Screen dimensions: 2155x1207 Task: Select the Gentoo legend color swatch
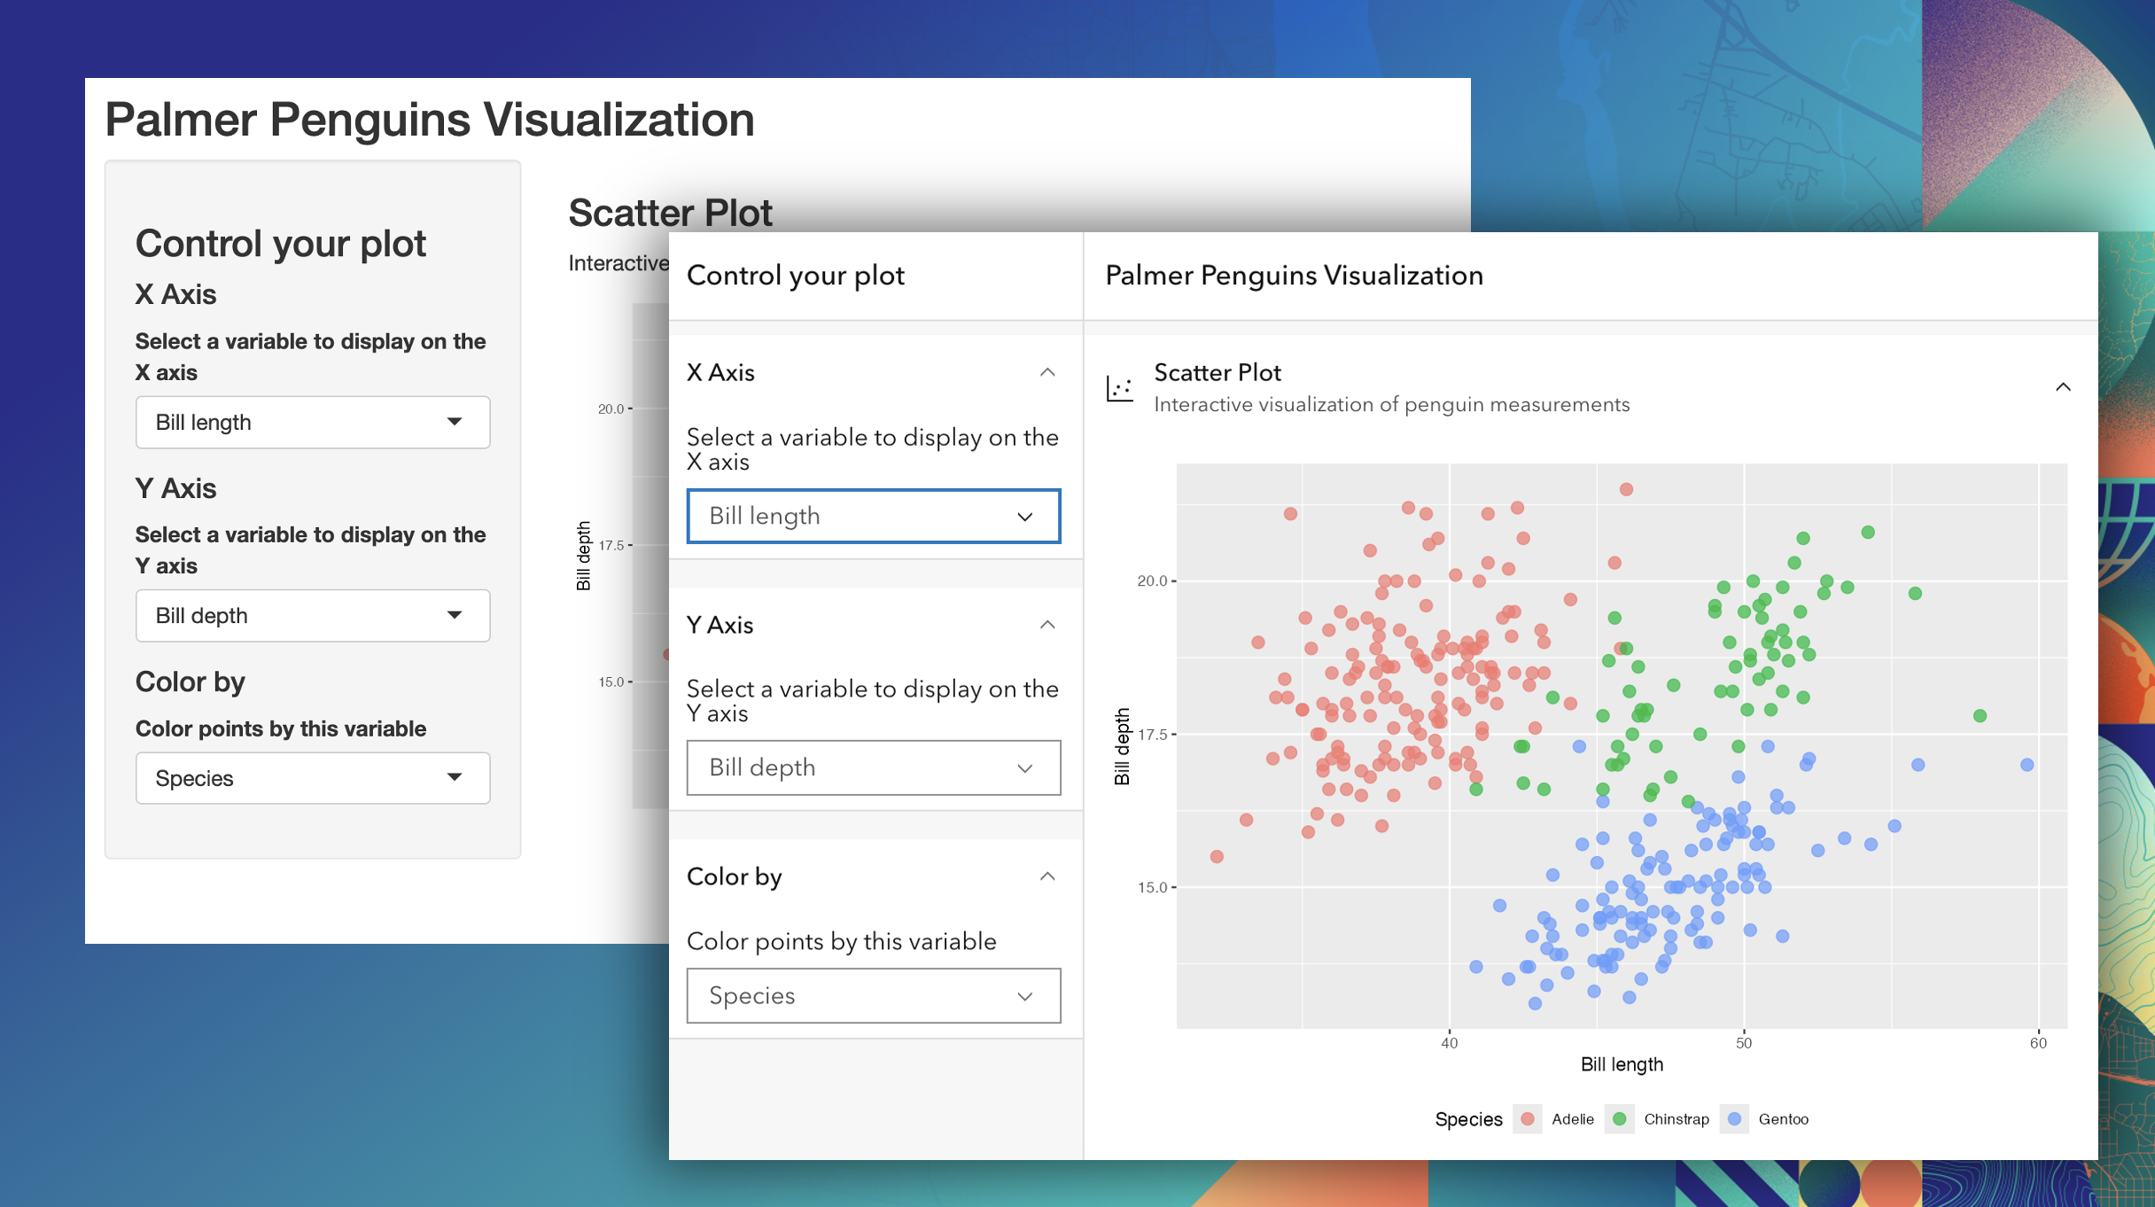[x=1735, y=1119]
